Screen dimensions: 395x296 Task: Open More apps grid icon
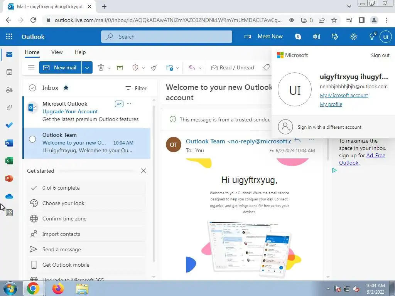pyautogui.click(x=9, y=213)
